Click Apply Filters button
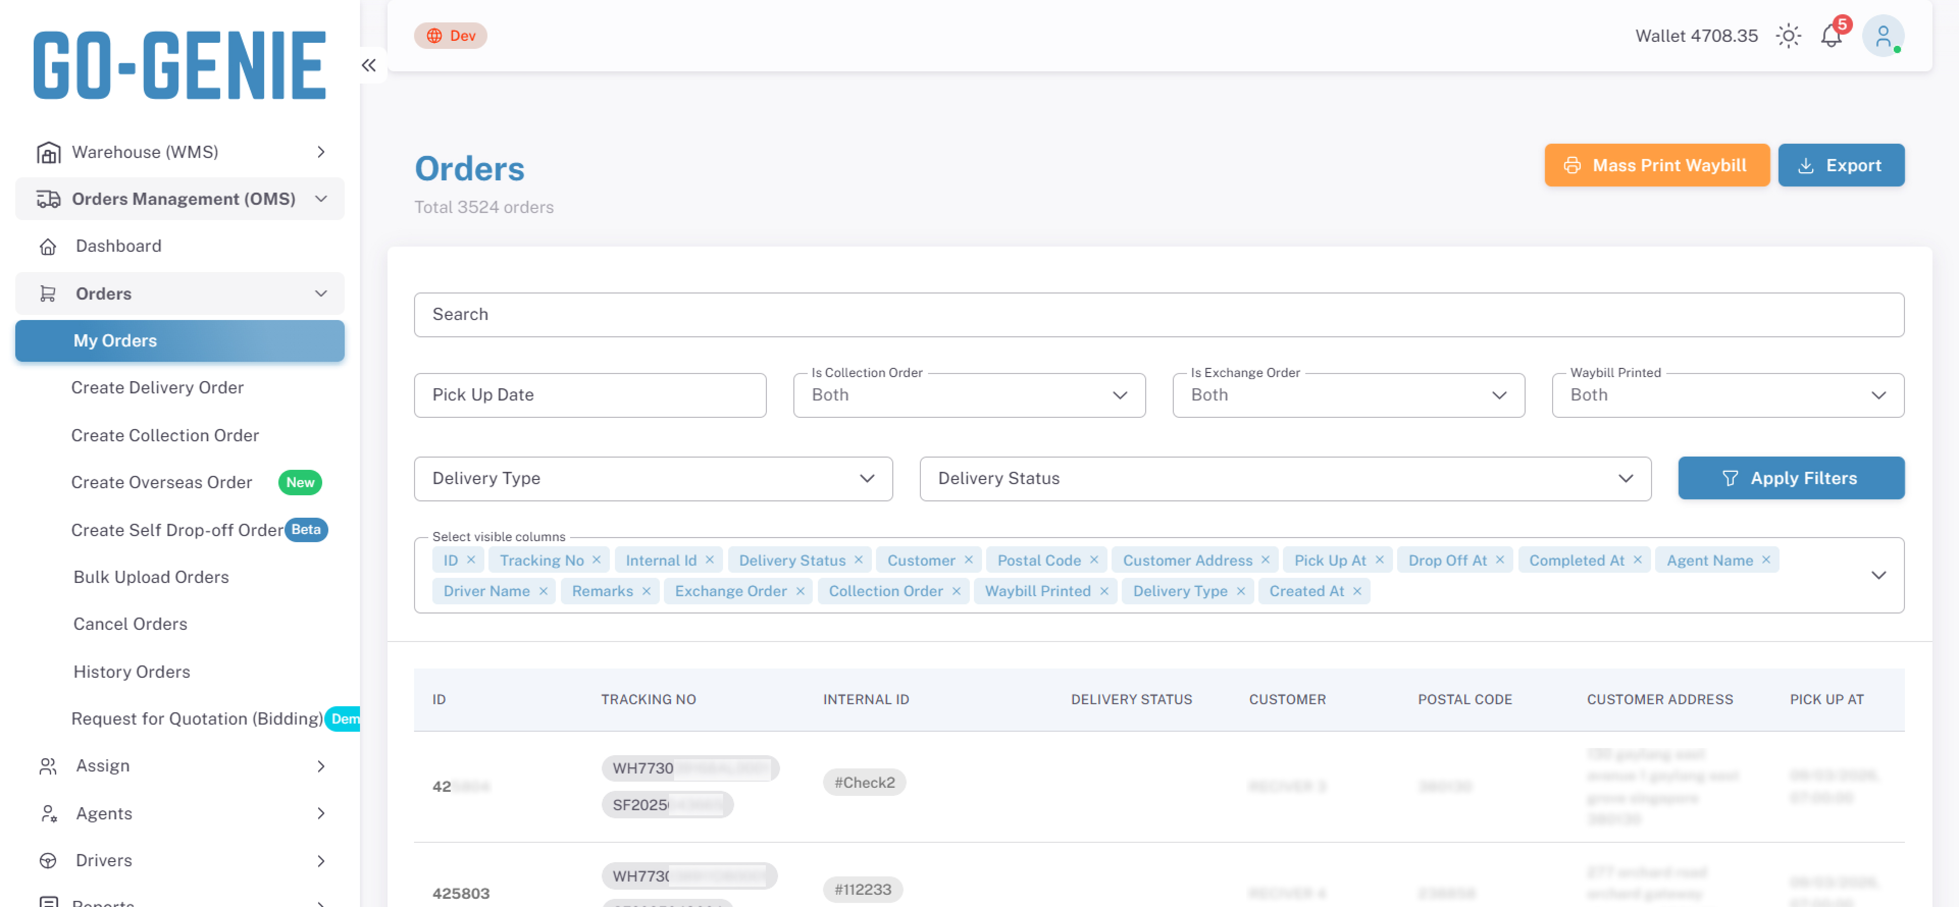The width and height of the screenshot is (1959, 907). [1791, 478]
